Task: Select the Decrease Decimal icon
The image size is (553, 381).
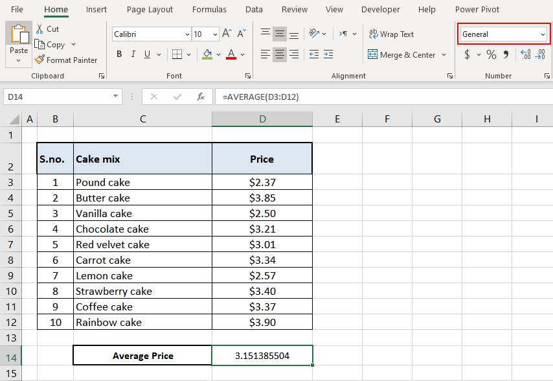Action: pyautogui.click(x=541, y=55)
